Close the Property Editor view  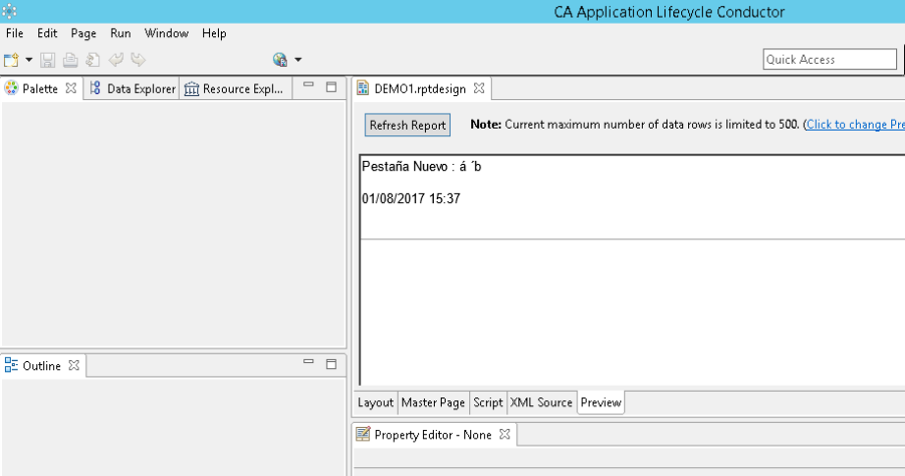506,434
